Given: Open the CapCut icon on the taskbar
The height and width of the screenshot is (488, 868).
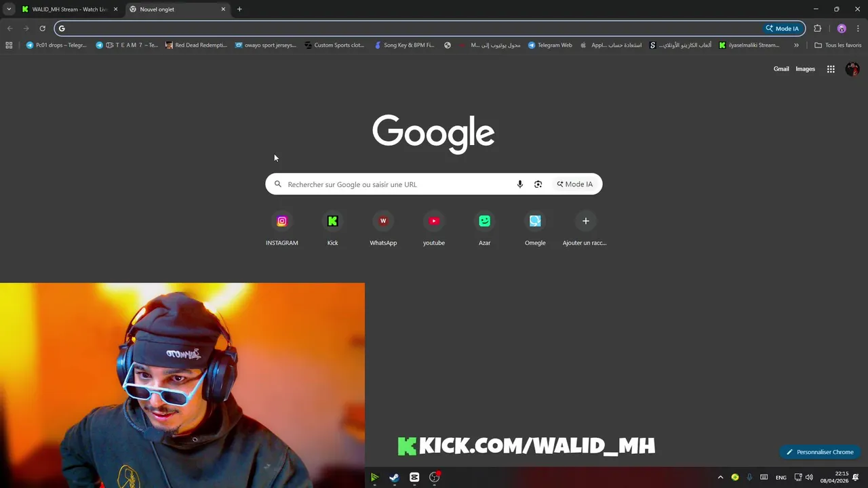Looking at the screenshot, I should pos(414,477).
